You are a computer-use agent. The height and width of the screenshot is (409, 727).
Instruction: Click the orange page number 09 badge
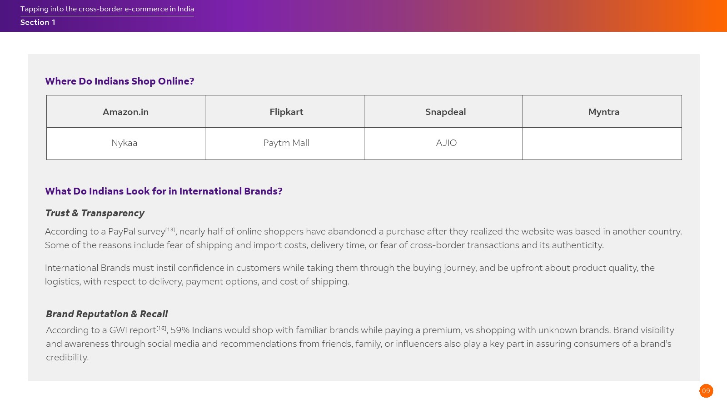pyautogui.click(x=706, y=391)
